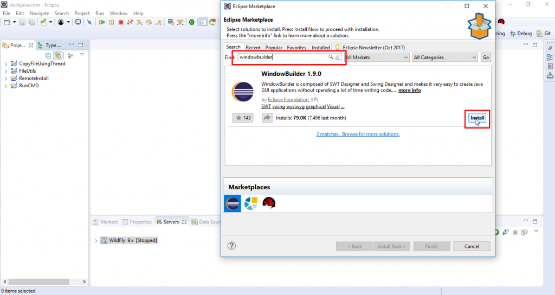Click the Skip All Breakpoints icon
Viewport: 555px width, 295px height.
coord(89,22)
